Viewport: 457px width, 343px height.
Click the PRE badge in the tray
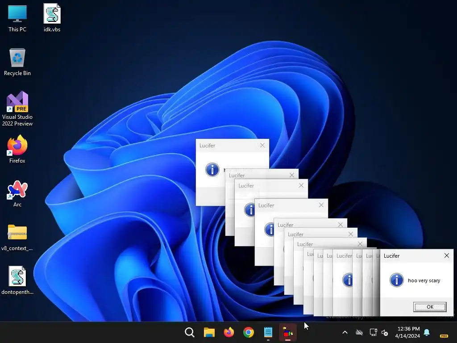pos(444,336)
